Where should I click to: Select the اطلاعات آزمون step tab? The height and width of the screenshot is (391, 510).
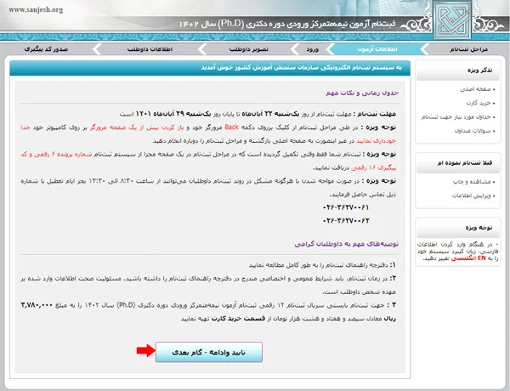[x=377, y=49]
